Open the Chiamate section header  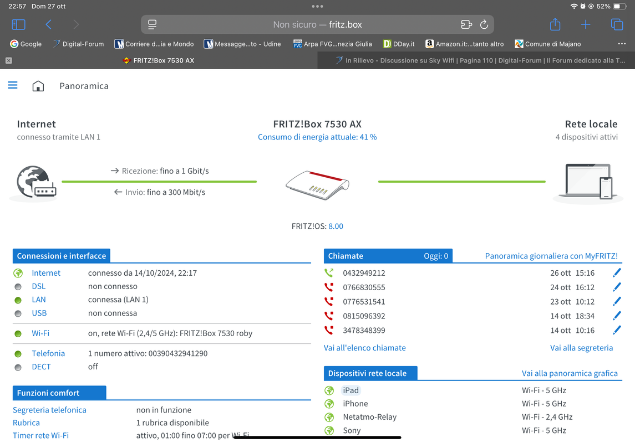[x=388, y=256]
